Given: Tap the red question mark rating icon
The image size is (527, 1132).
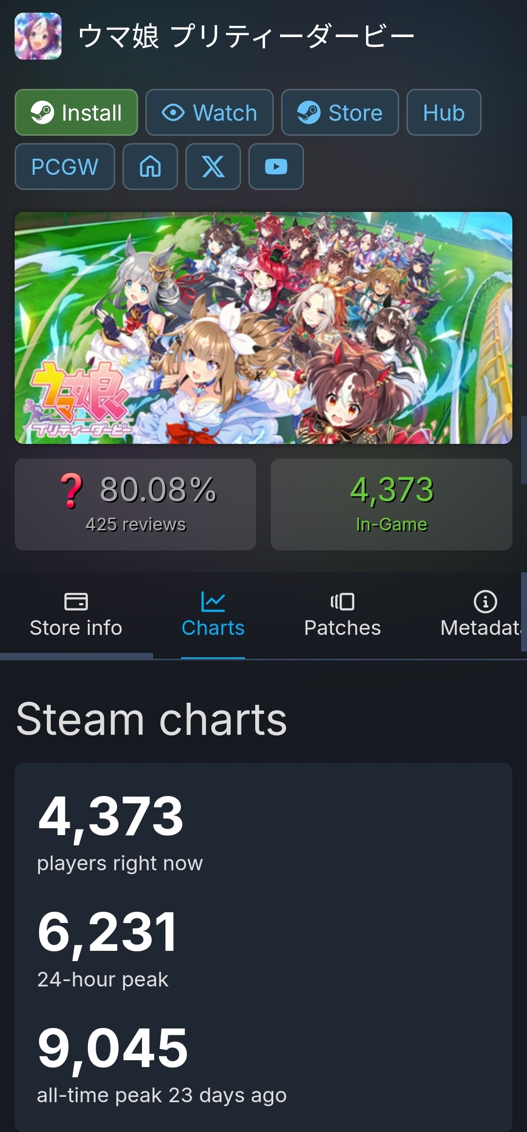Looking at the screenshot, I should (x=72, y=490).
